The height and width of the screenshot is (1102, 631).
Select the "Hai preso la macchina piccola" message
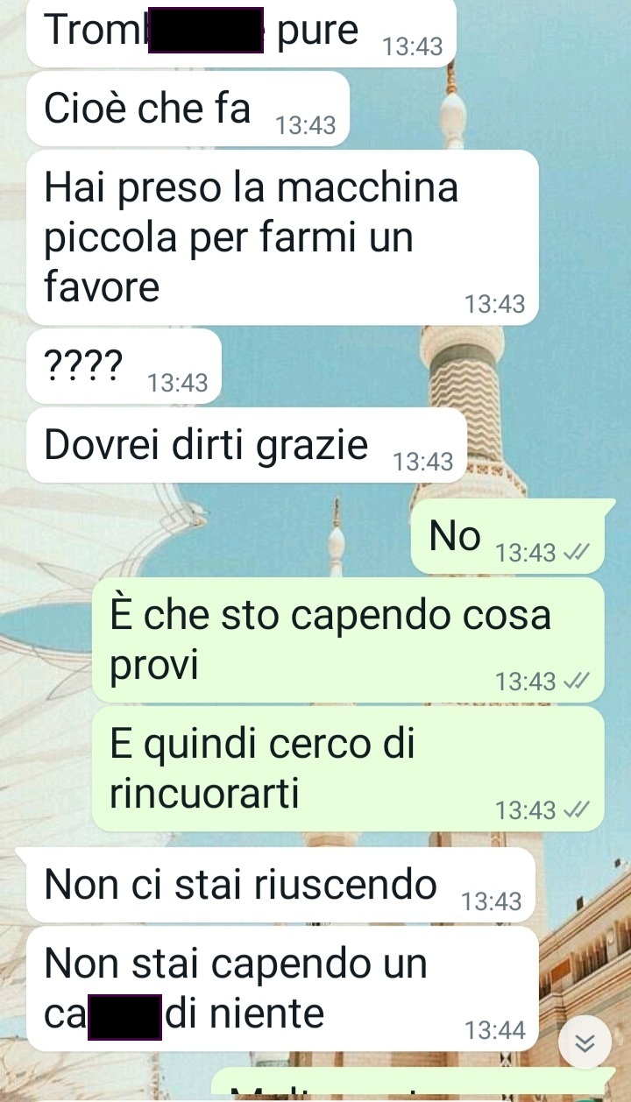tap(282, 237)
